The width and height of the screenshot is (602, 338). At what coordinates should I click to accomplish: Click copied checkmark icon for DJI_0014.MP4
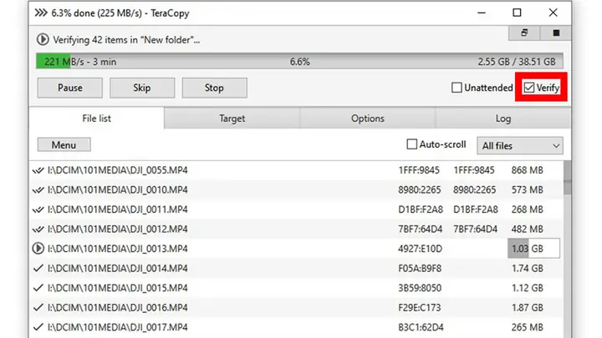point(38,268)
